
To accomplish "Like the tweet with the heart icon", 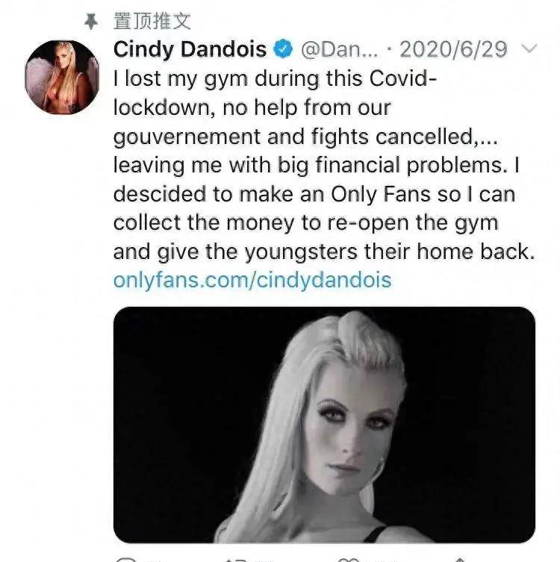I will click(x=349, y=560).
